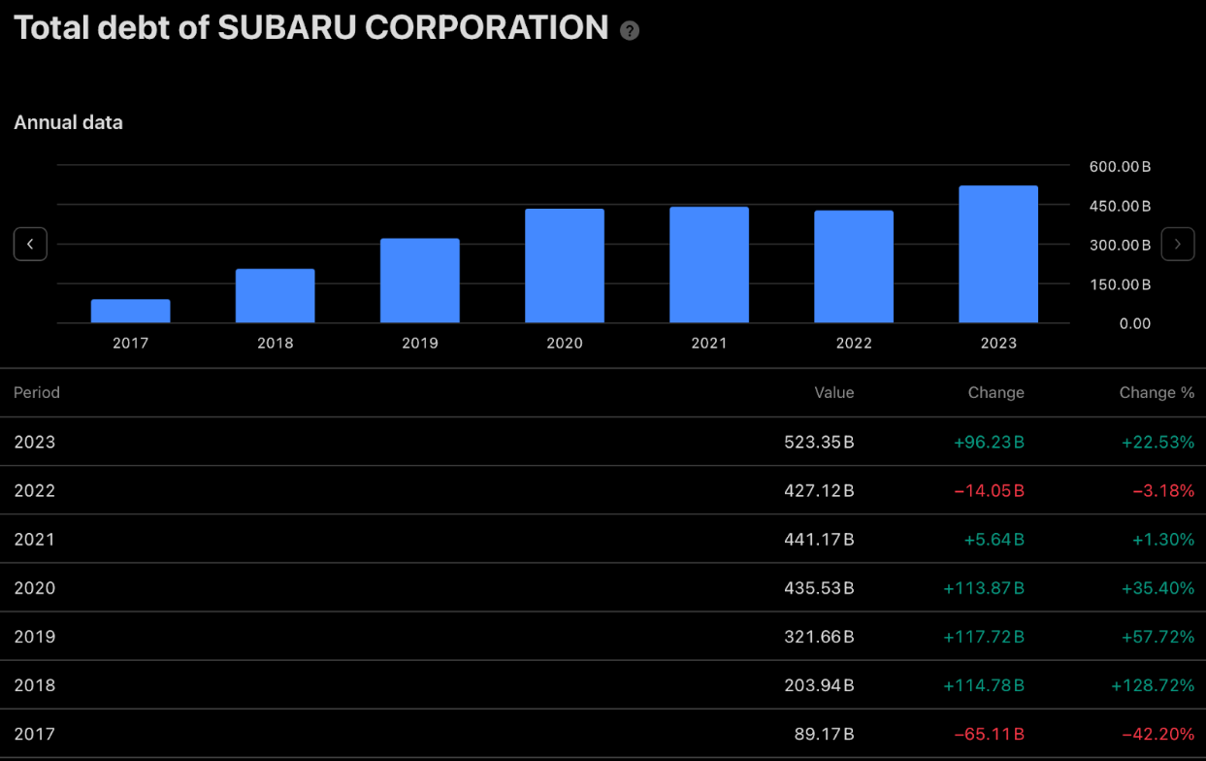Click the change +96.23B

click(x=989, y=443)
